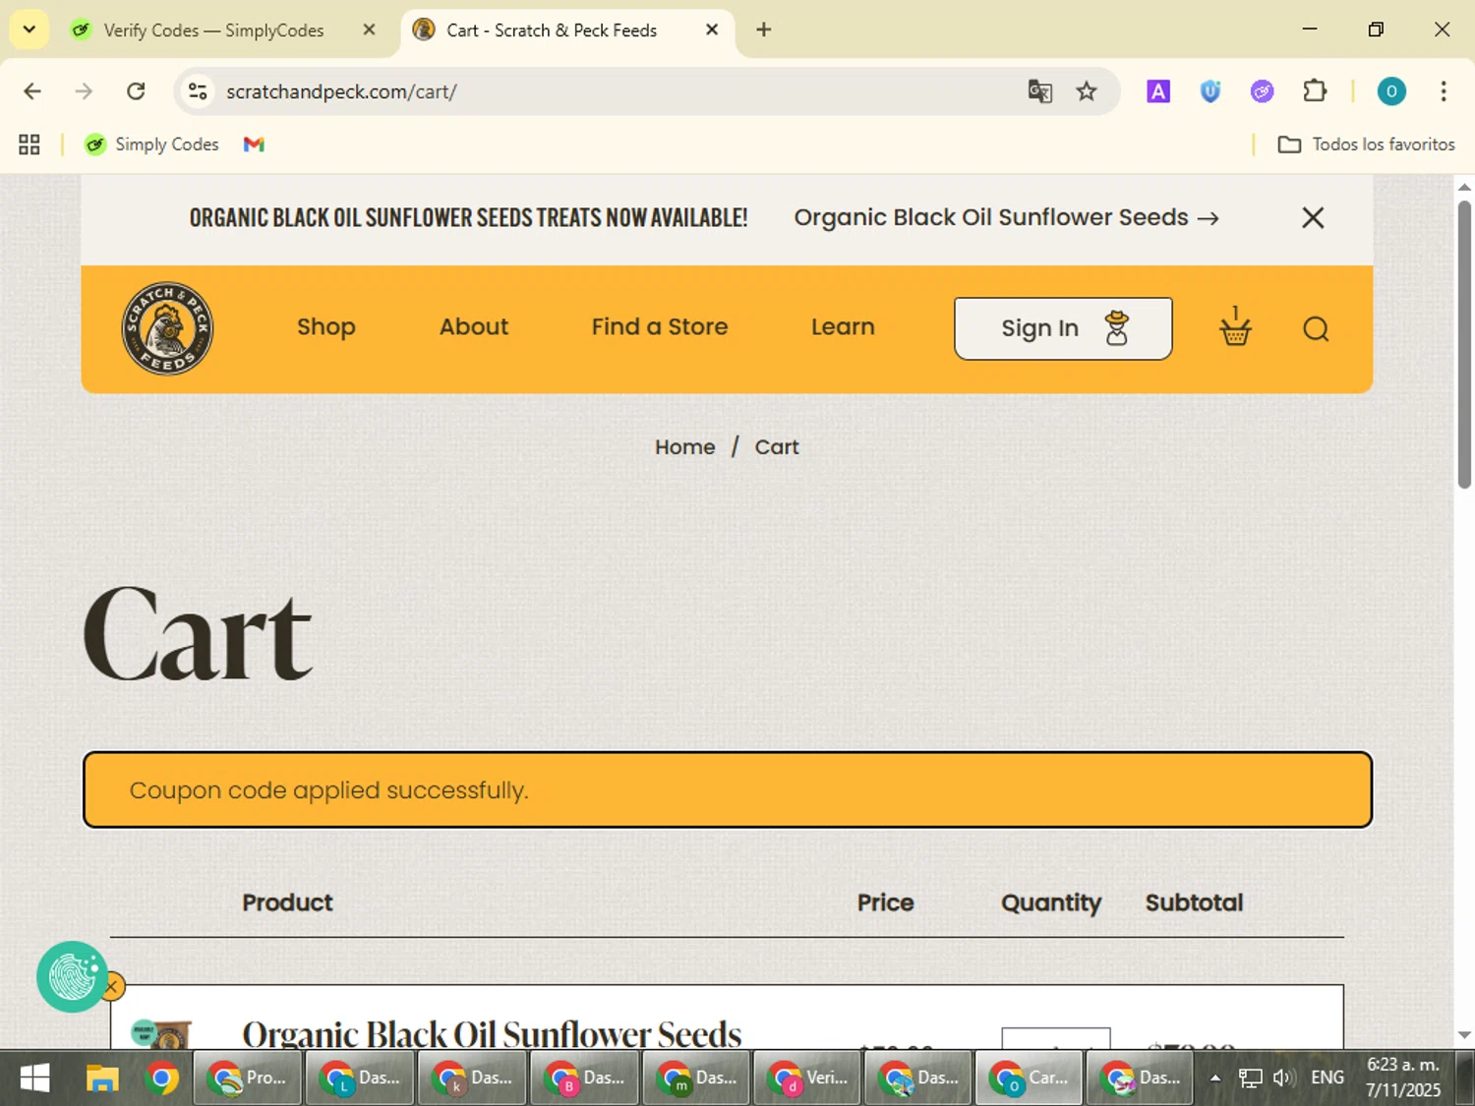Open File Explorer from taskbar
Viewport: 1475px width, 1106px height.
pos(101,1078)
